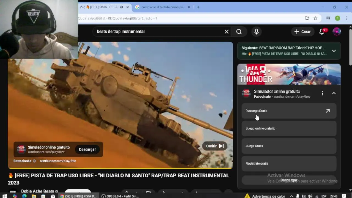This screenshot has height=198, width=352.
Task: Click the Crear button
Action: (302, 32)
